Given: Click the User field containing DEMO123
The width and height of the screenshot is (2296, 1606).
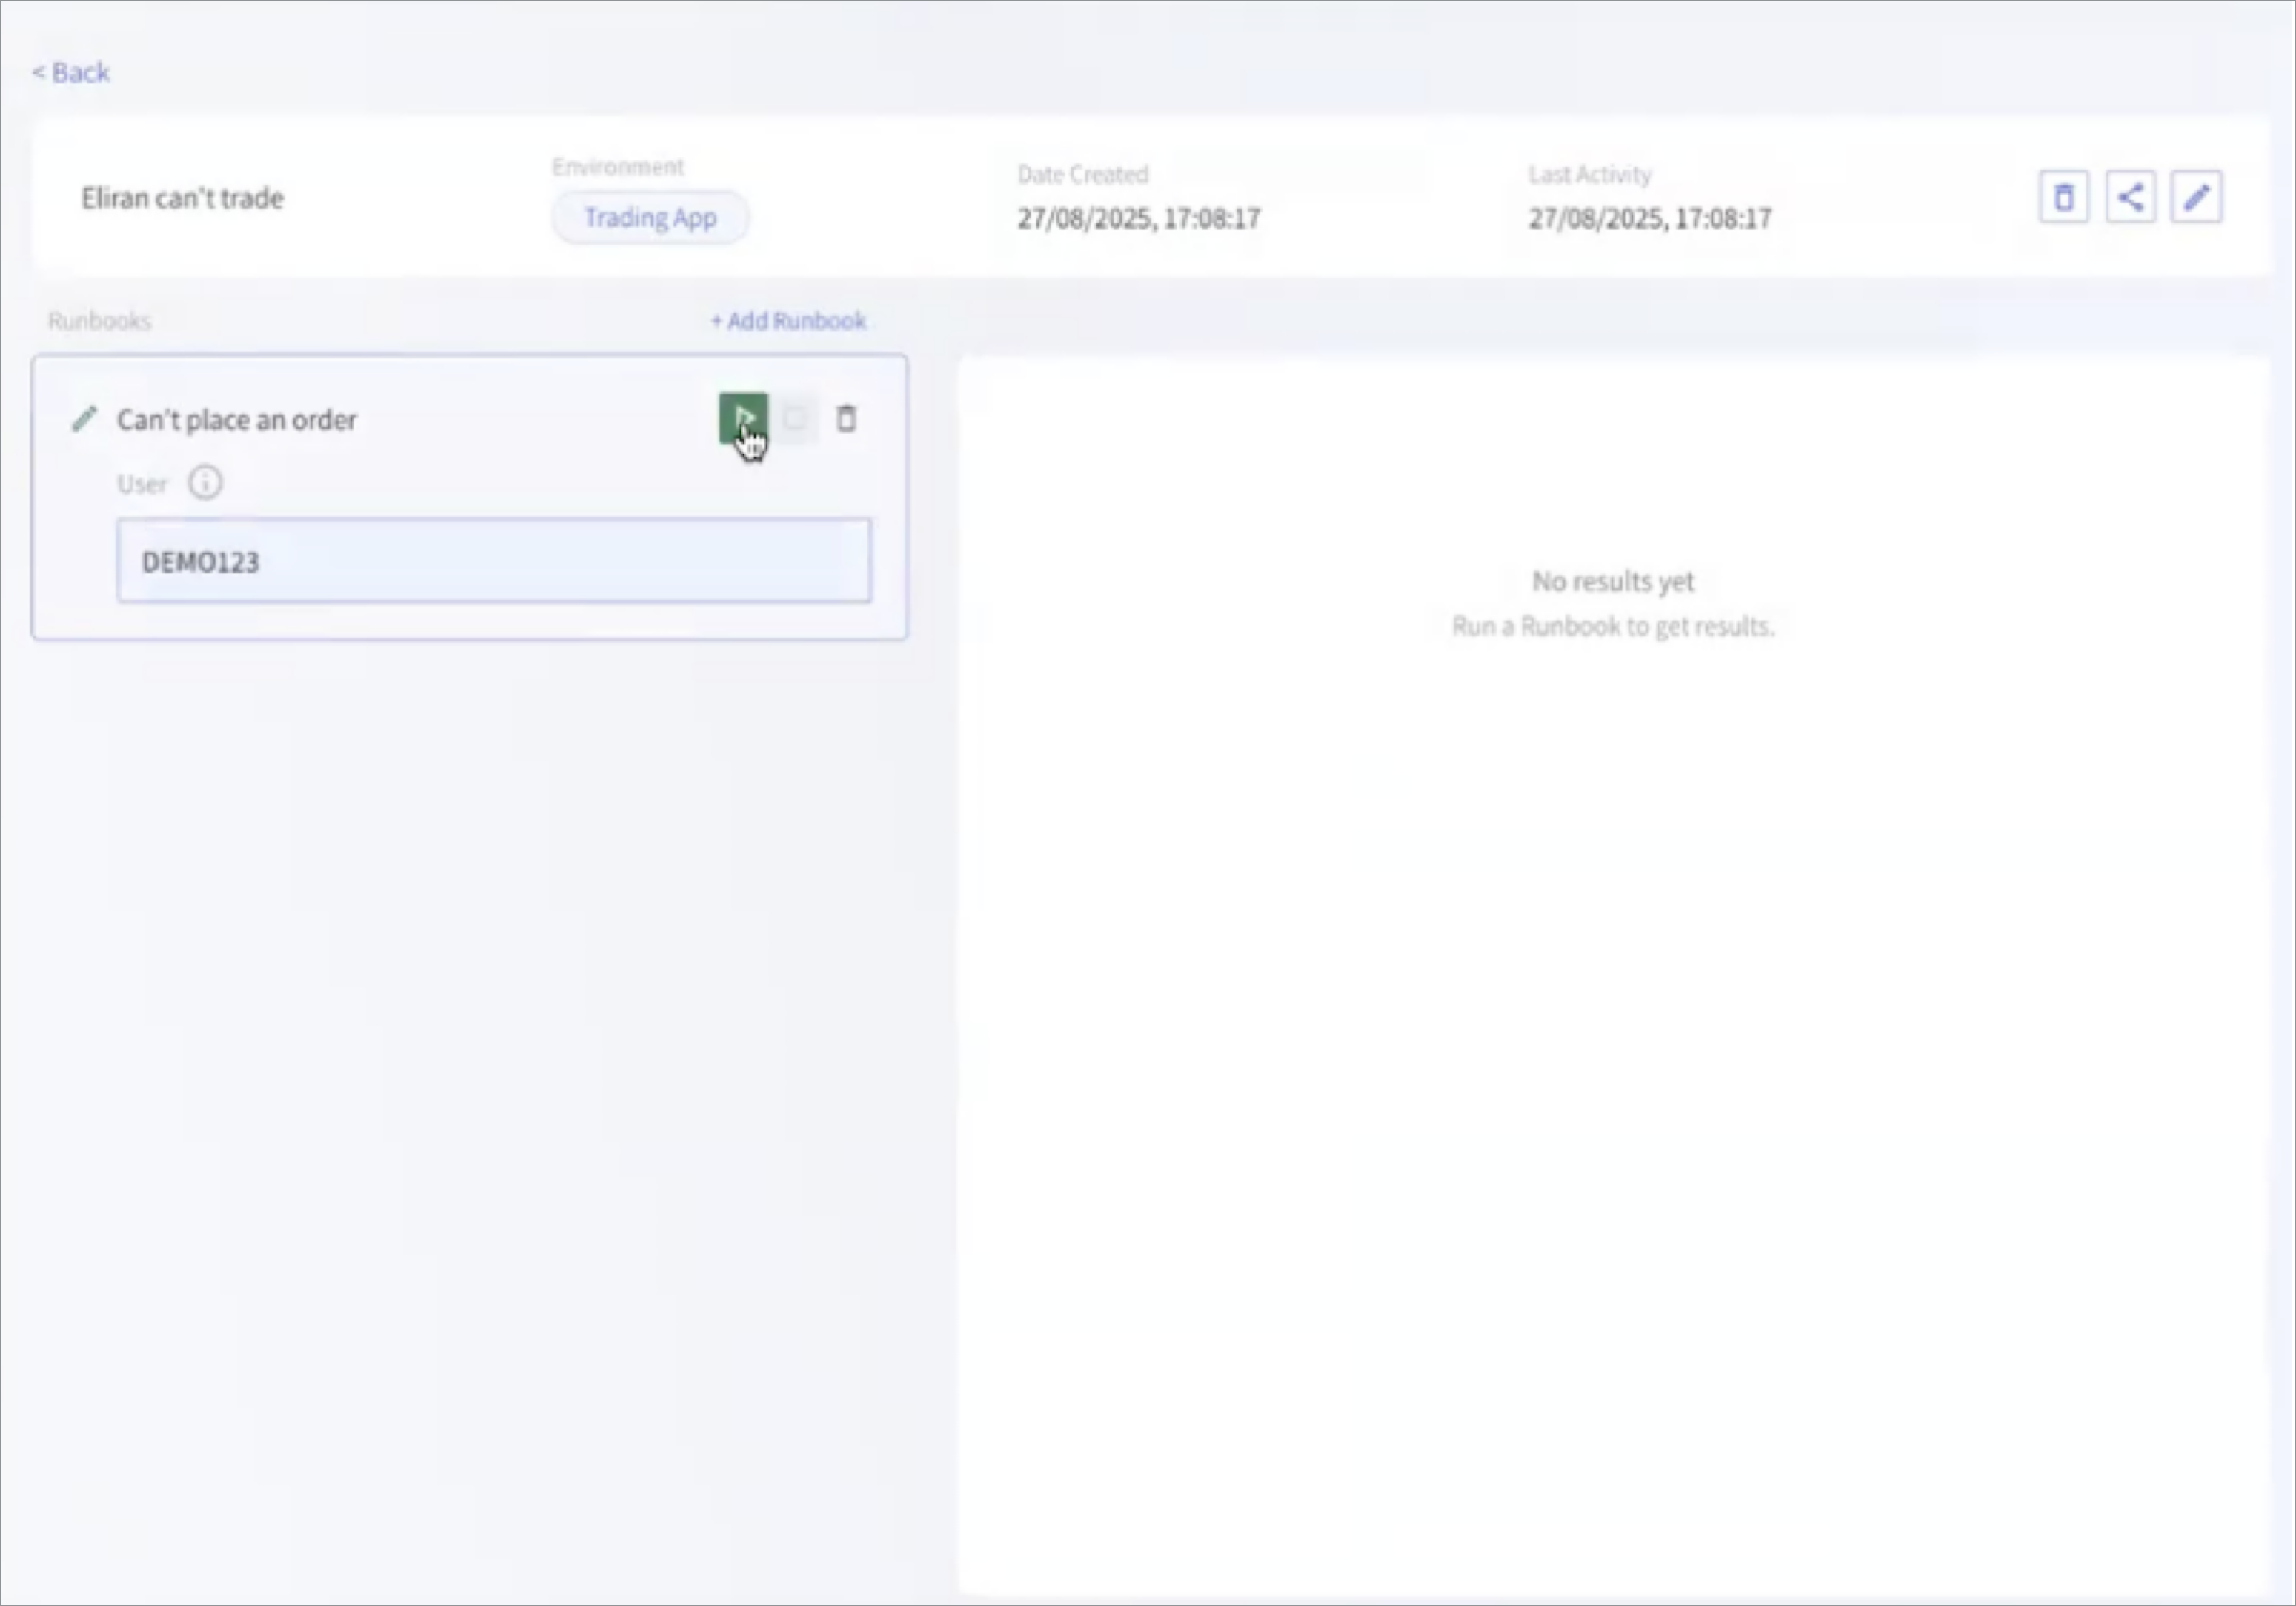Looking at the screenshot, I should pos(494,561).
